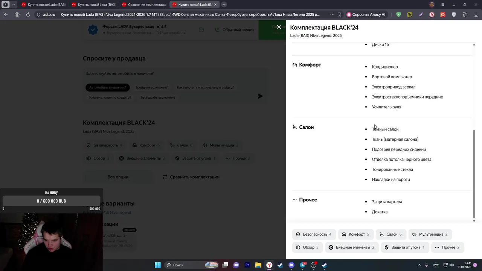Open OBS Studio from the taskbar
Image resolution: width=482 pixels, height=271 pixels.
[x=313, y=265]
